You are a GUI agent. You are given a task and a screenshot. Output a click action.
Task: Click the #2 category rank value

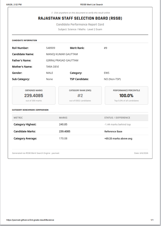80,95
